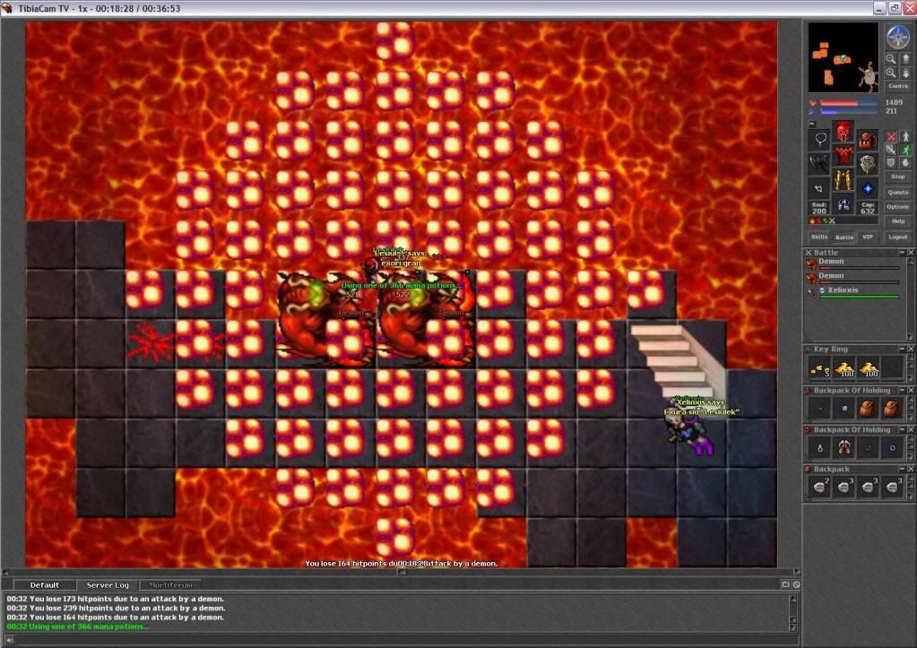
Task: Click the boots equipment slot
Action: point(843,204)
